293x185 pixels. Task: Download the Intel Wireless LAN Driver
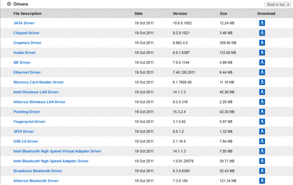pyautogui.click(x=262, y=92)
